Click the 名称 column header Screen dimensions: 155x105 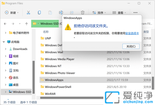46,32
